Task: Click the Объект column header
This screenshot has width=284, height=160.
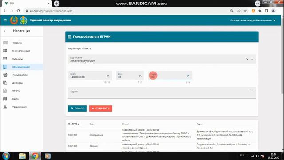Action: (x=125, y=124)
